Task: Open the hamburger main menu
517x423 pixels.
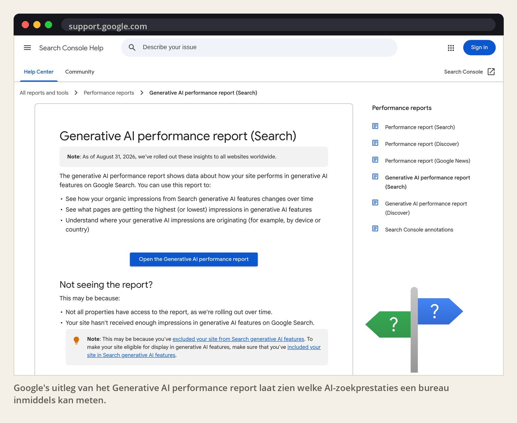Action: click(27, 48)
